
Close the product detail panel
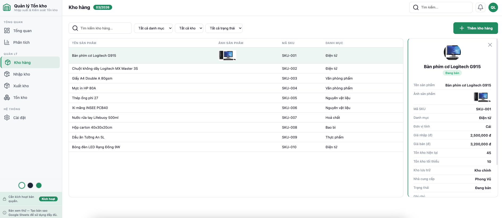(x=490, y=45)
